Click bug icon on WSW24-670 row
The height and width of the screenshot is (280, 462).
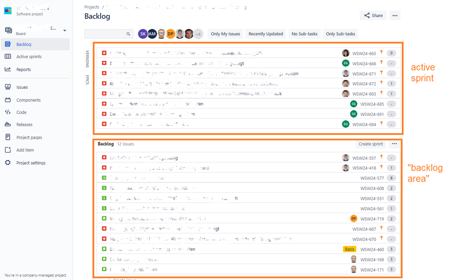coord(104,239)
